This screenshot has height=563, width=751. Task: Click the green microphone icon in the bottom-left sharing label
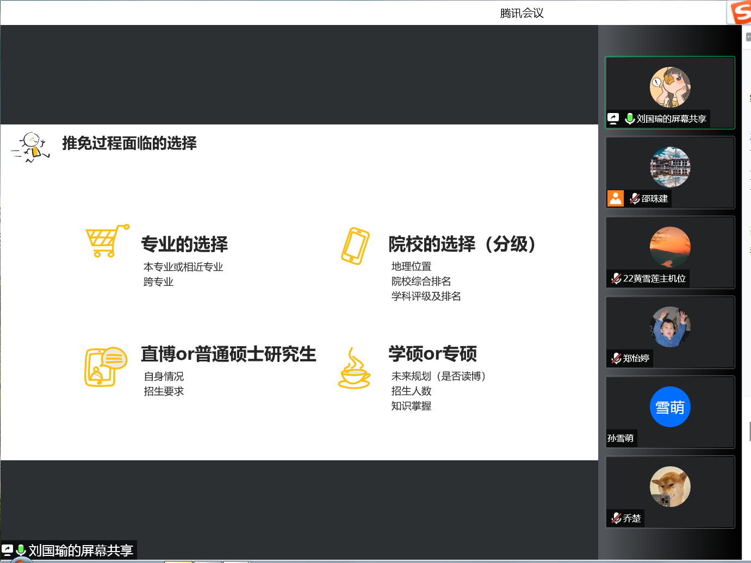21,550
